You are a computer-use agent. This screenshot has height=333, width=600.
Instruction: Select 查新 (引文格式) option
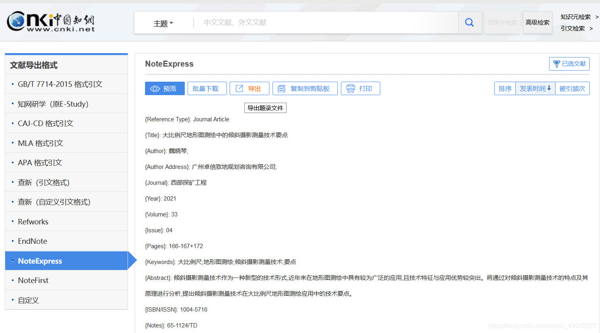click(66, 182)
